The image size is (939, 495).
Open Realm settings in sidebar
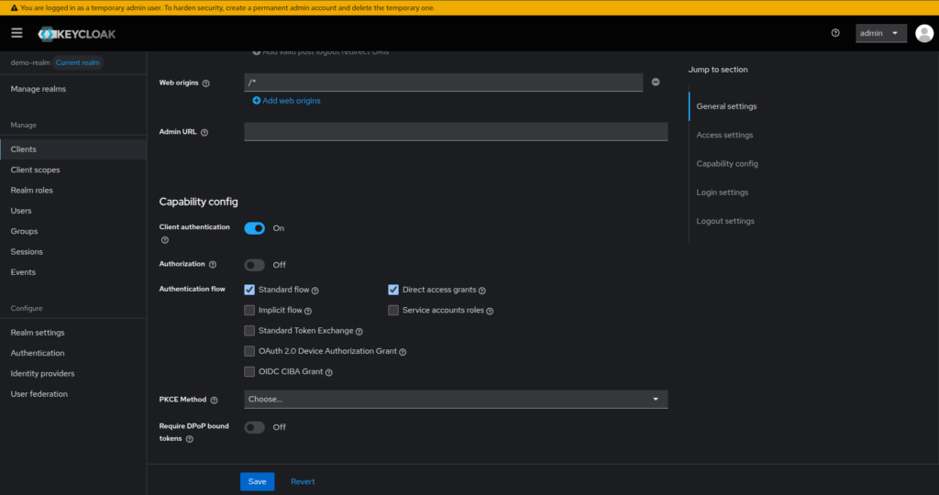pos(37,332)
